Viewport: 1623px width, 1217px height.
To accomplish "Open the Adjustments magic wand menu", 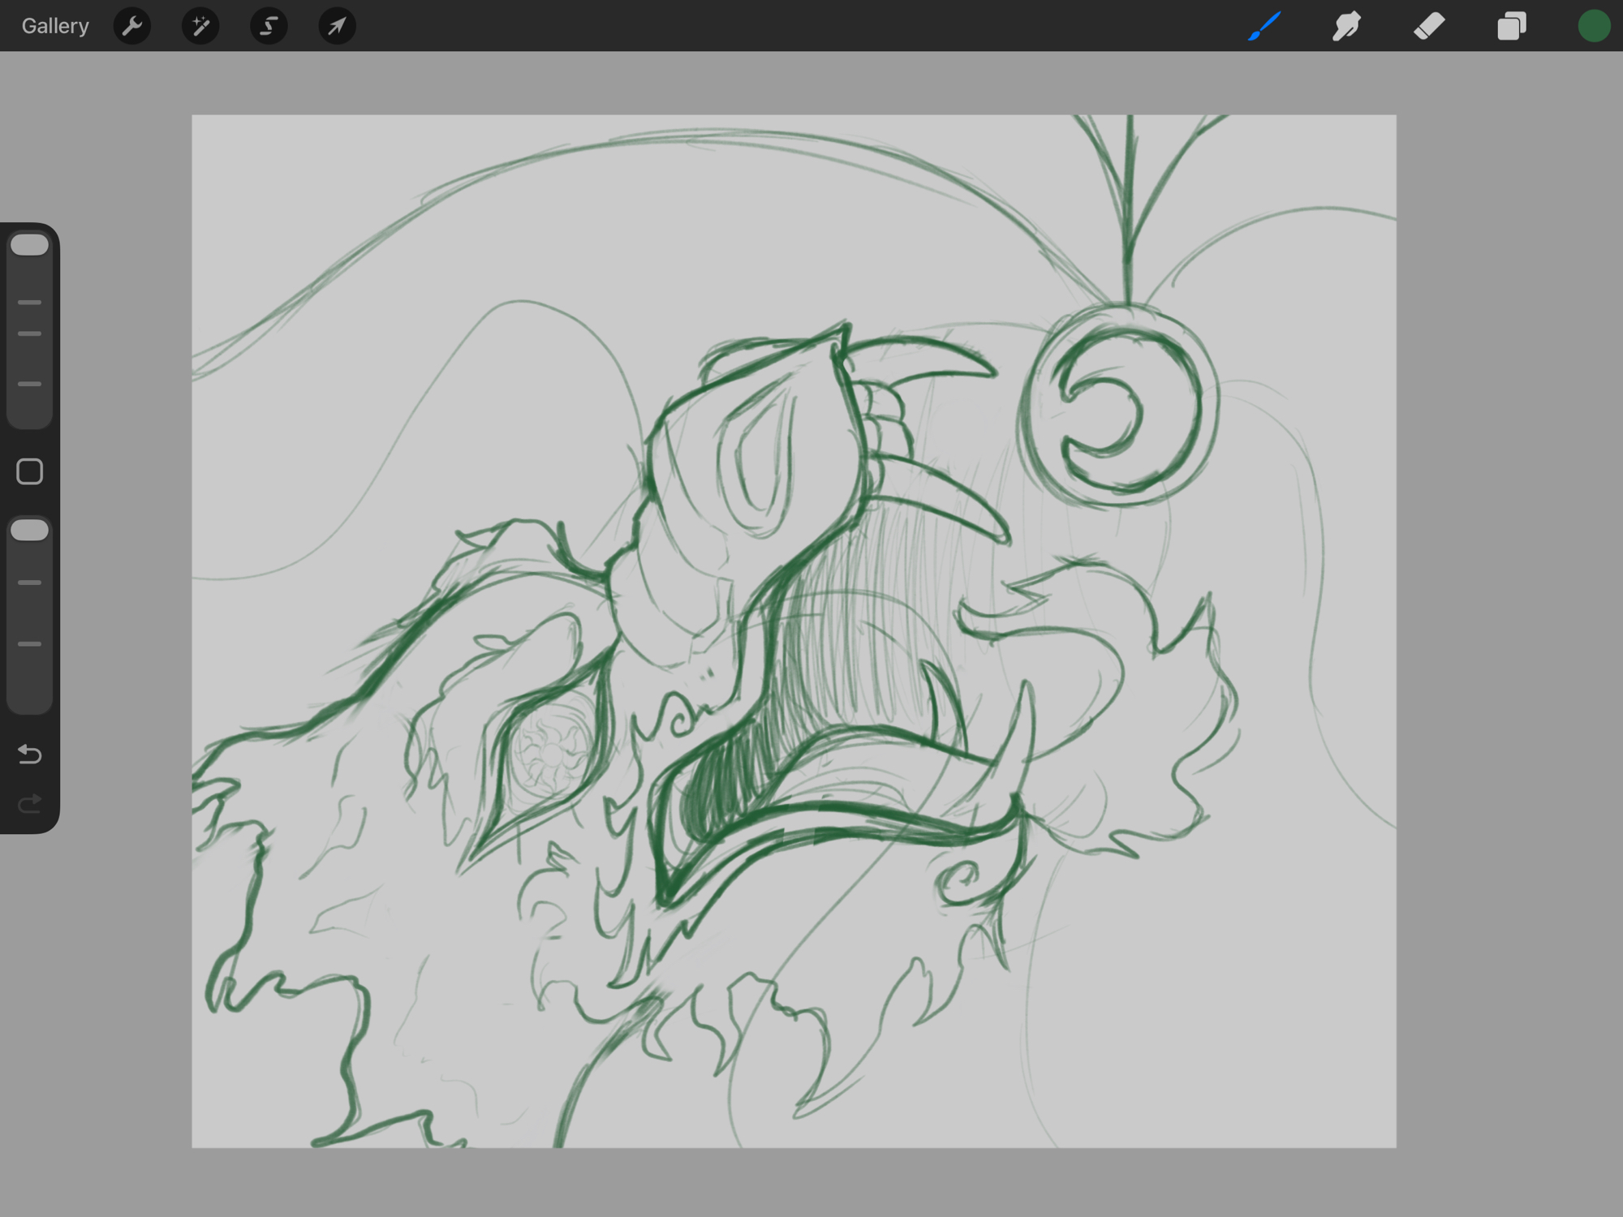I will tap(200, 26).
